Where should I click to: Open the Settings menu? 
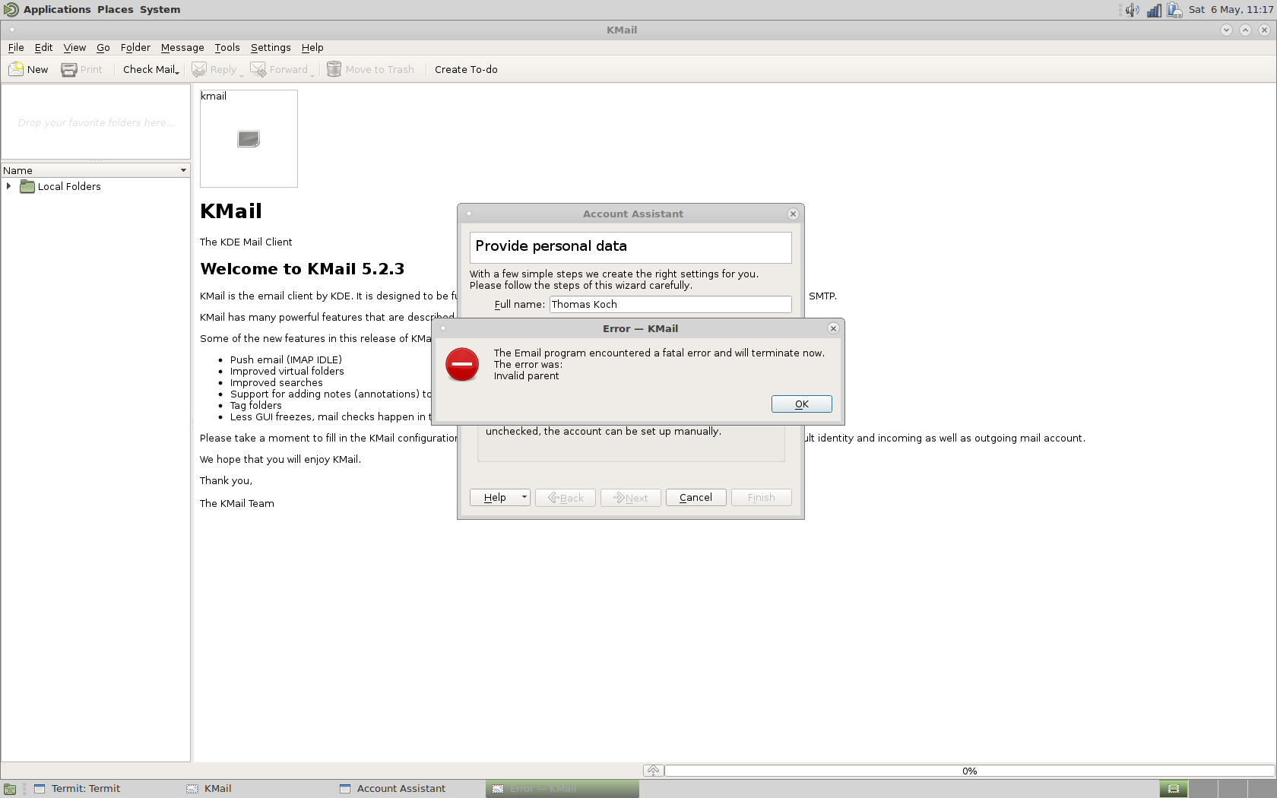click(271, 47)
